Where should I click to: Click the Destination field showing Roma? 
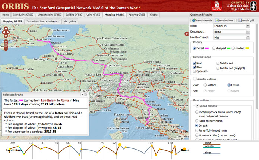click(230, 31)
